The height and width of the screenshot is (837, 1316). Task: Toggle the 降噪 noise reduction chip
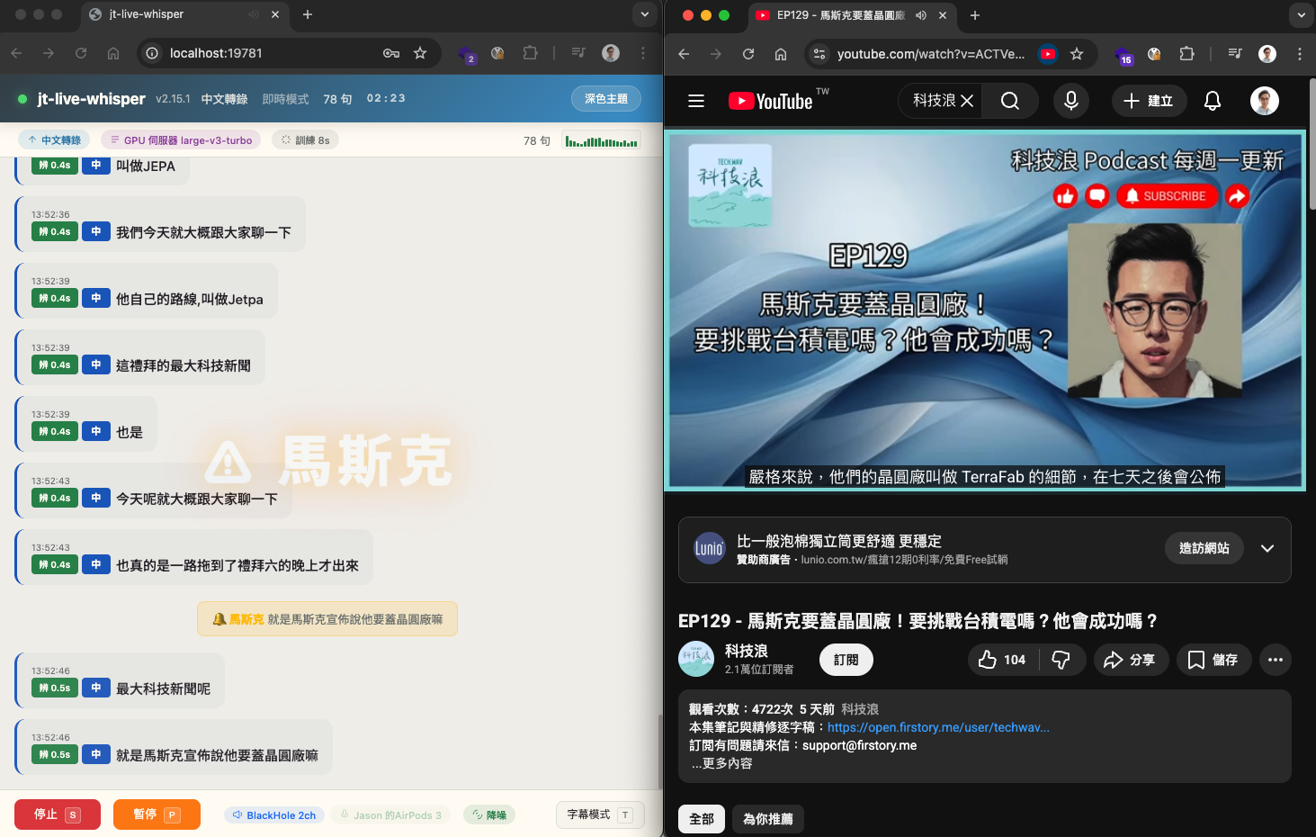click(489, 814)
